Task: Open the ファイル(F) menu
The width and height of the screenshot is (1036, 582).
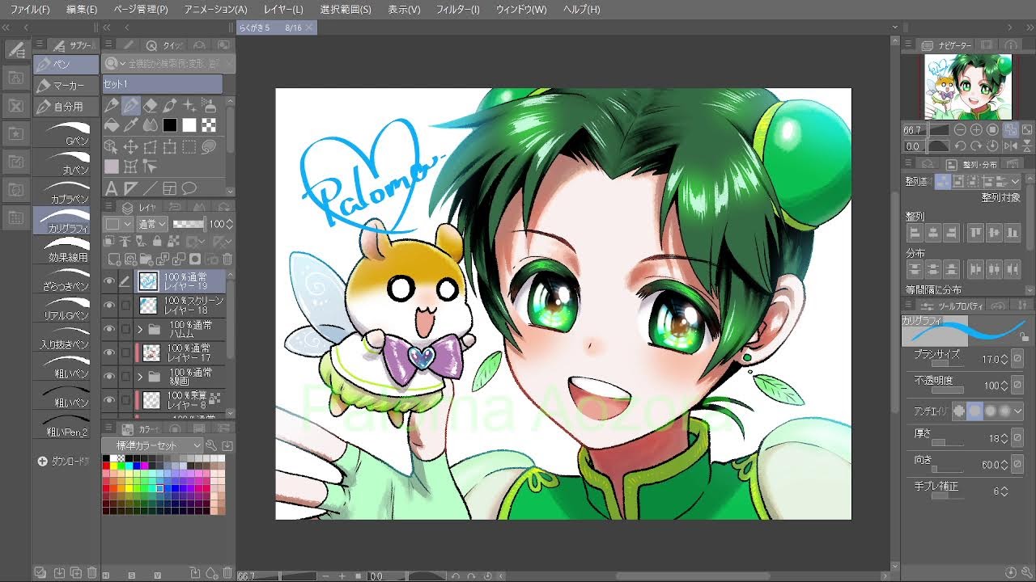Action: point(30,10)
